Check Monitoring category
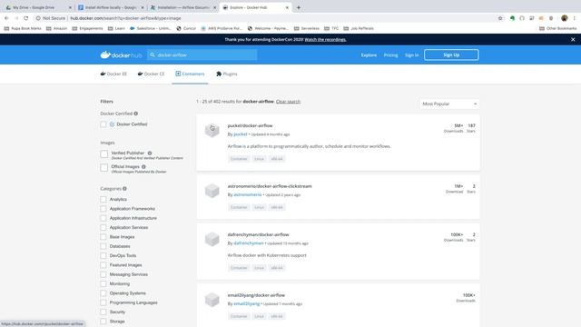The image size is (581, 327). point(103,284)
